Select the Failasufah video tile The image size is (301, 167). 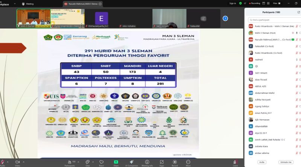[203, 18]
